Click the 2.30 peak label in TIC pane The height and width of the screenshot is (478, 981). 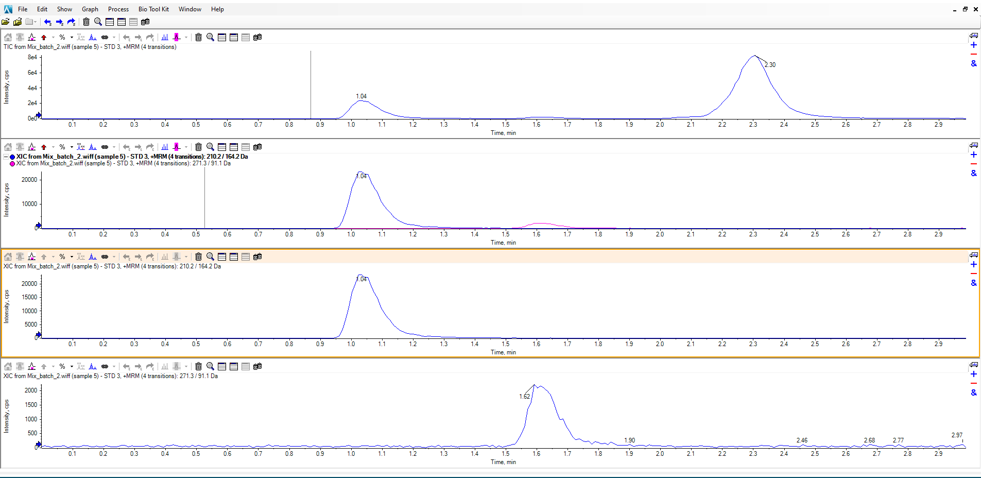pyautogui.click(x=770, y=65)
